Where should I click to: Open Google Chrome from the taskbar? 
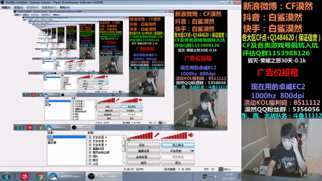click(x=39, y=176)
